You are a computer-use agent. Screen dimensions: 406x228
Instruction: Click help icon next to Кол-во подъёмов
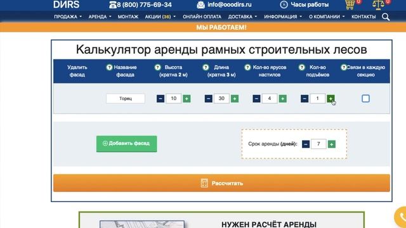coord(302,67)
